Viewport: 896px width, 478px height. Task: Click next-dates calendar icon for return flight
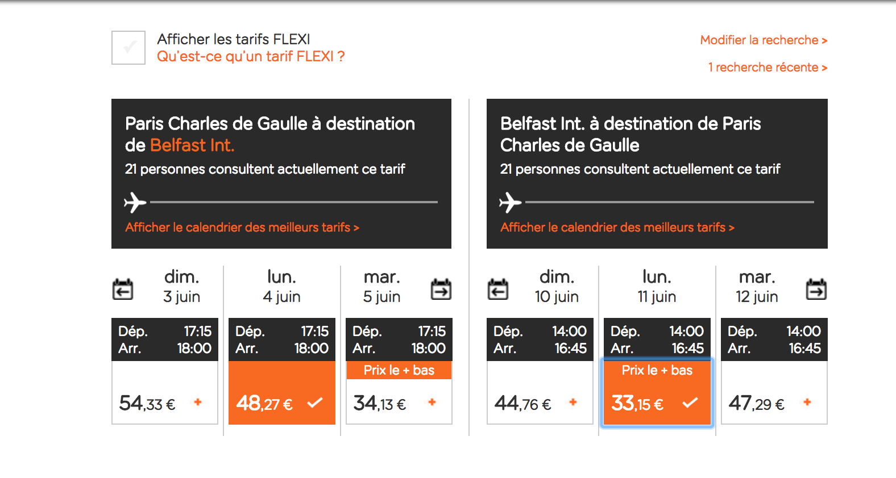[816, 289]
